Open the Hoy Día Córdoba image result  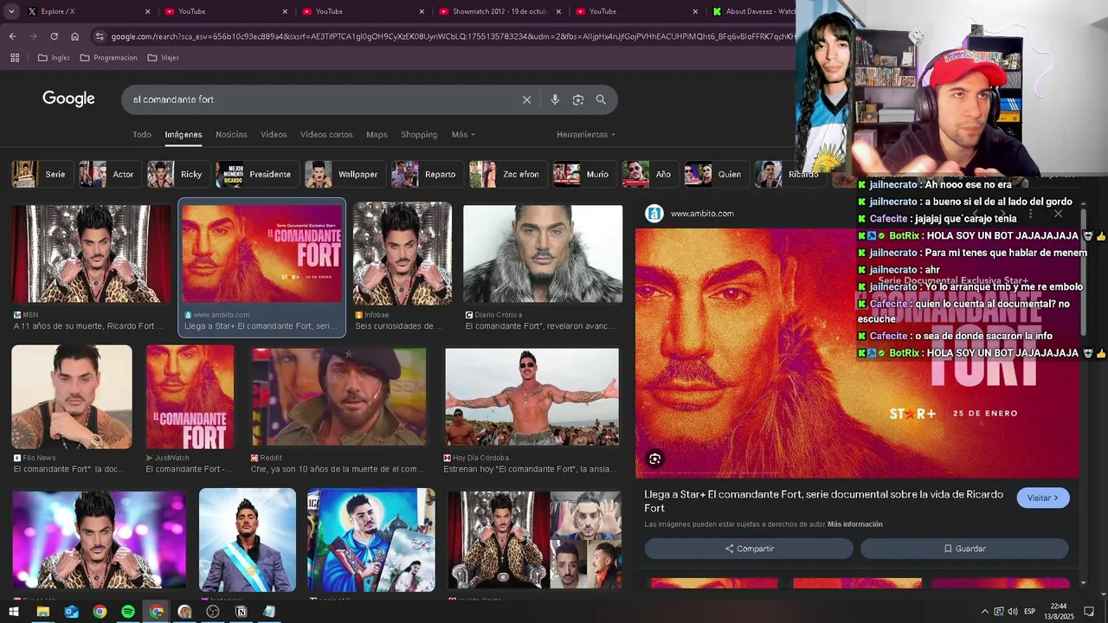point(531,397)
